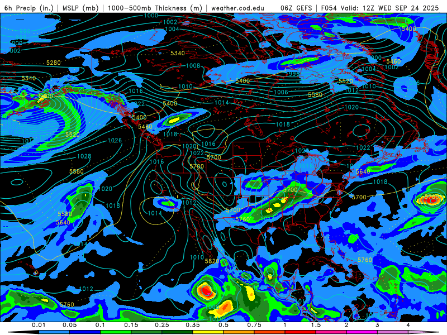Select the dark green 0.25 legend swatch

pyautogui.click(x=177, y=332)
